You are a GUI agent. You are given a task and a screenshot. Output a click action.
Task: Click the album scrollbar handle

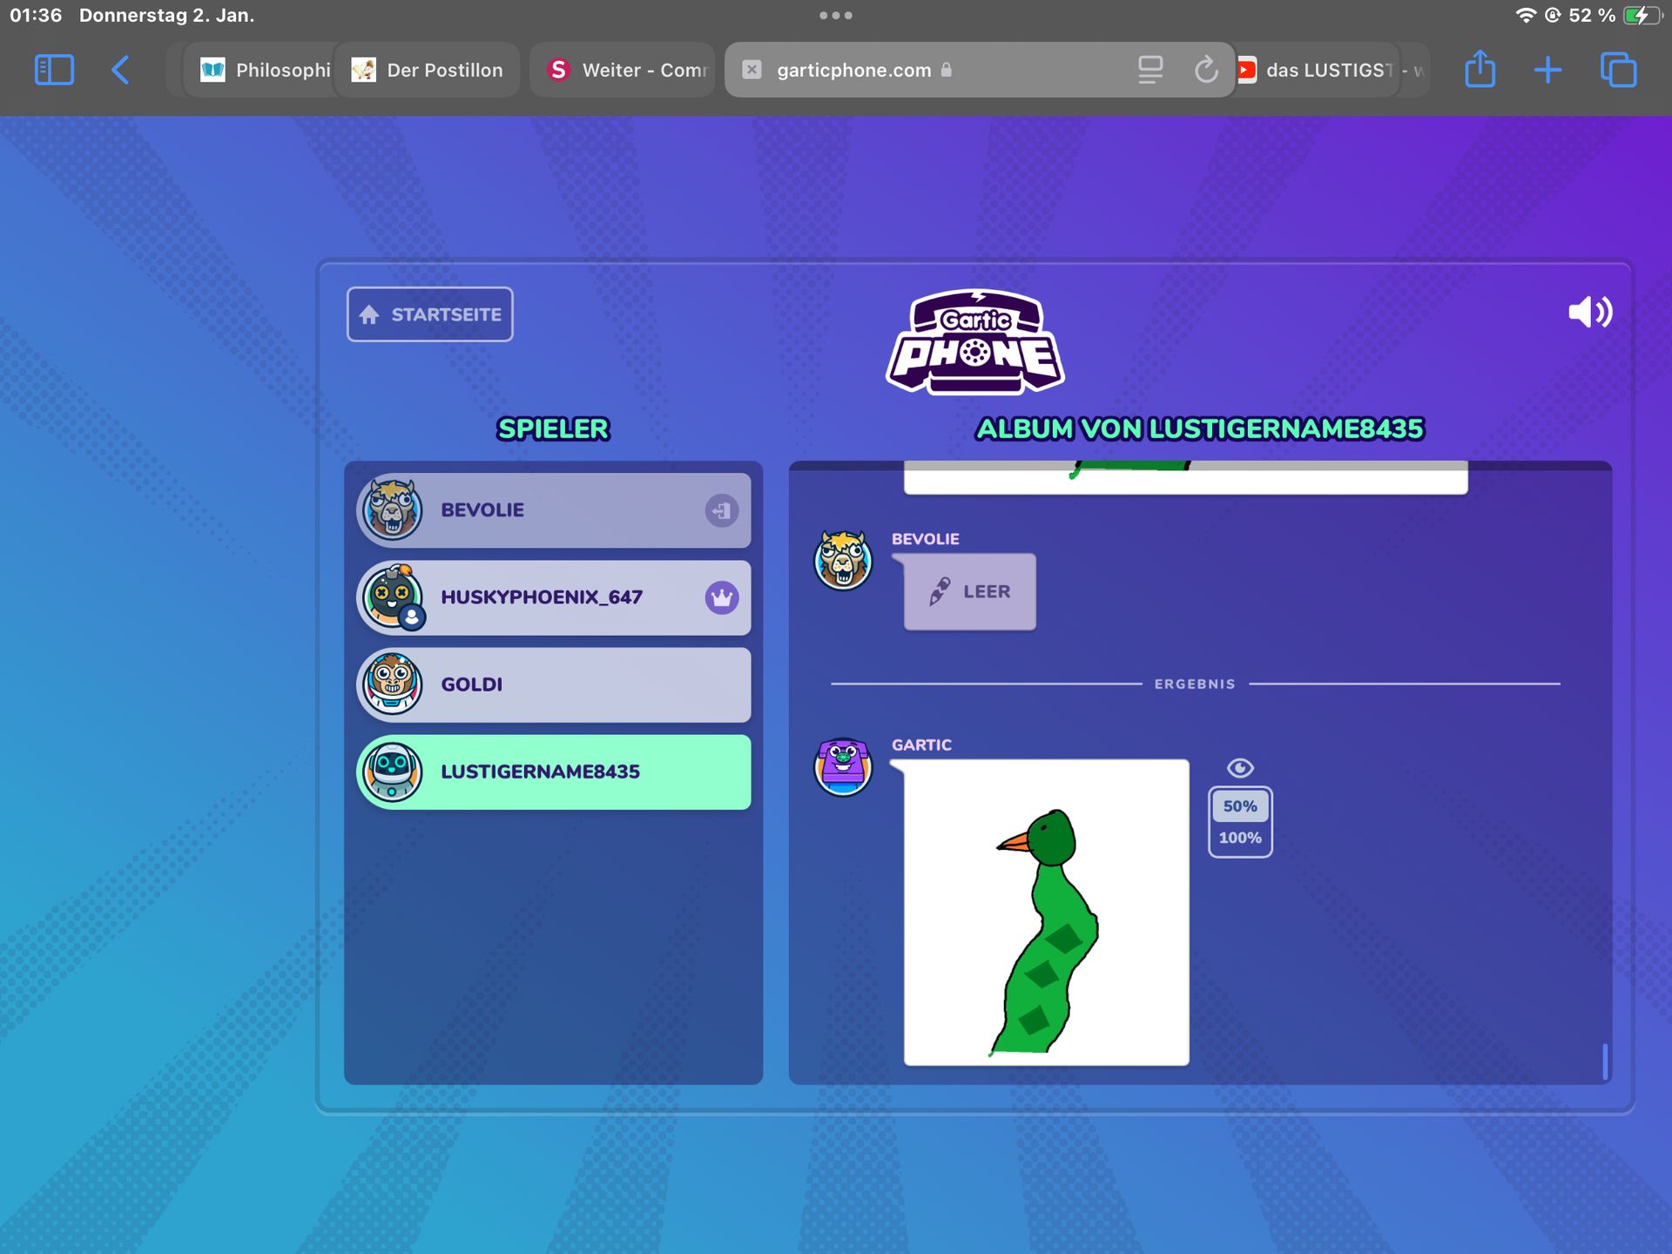1605,1061
